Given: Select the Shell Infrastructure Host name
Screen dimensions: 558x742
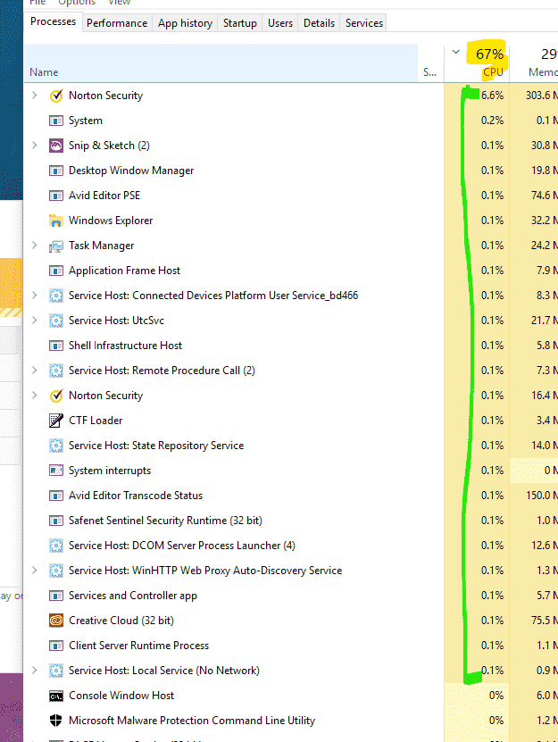Looking at the screenshot, I should pos(125,346).
